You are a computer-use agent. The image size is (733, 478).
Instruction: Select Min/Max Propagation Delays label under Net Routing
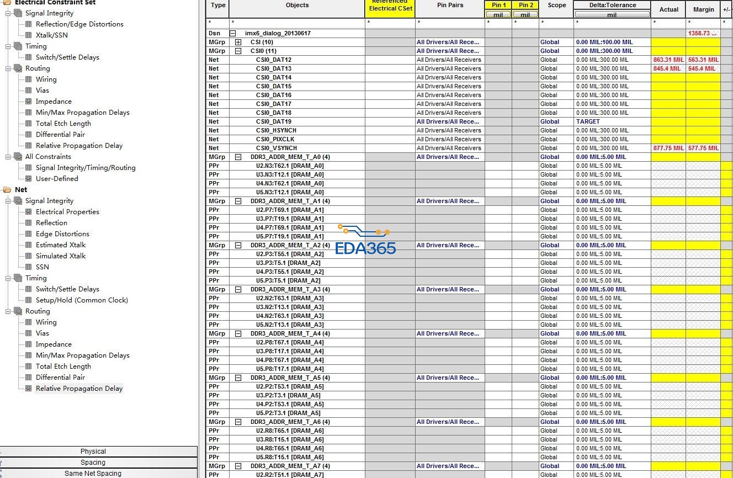coord(83,355)
